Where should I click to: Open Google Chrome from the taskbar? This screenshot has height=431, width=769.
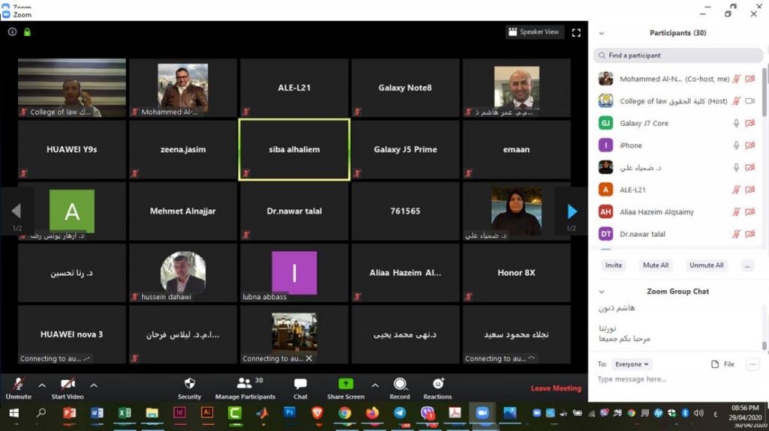pos(345,413)
